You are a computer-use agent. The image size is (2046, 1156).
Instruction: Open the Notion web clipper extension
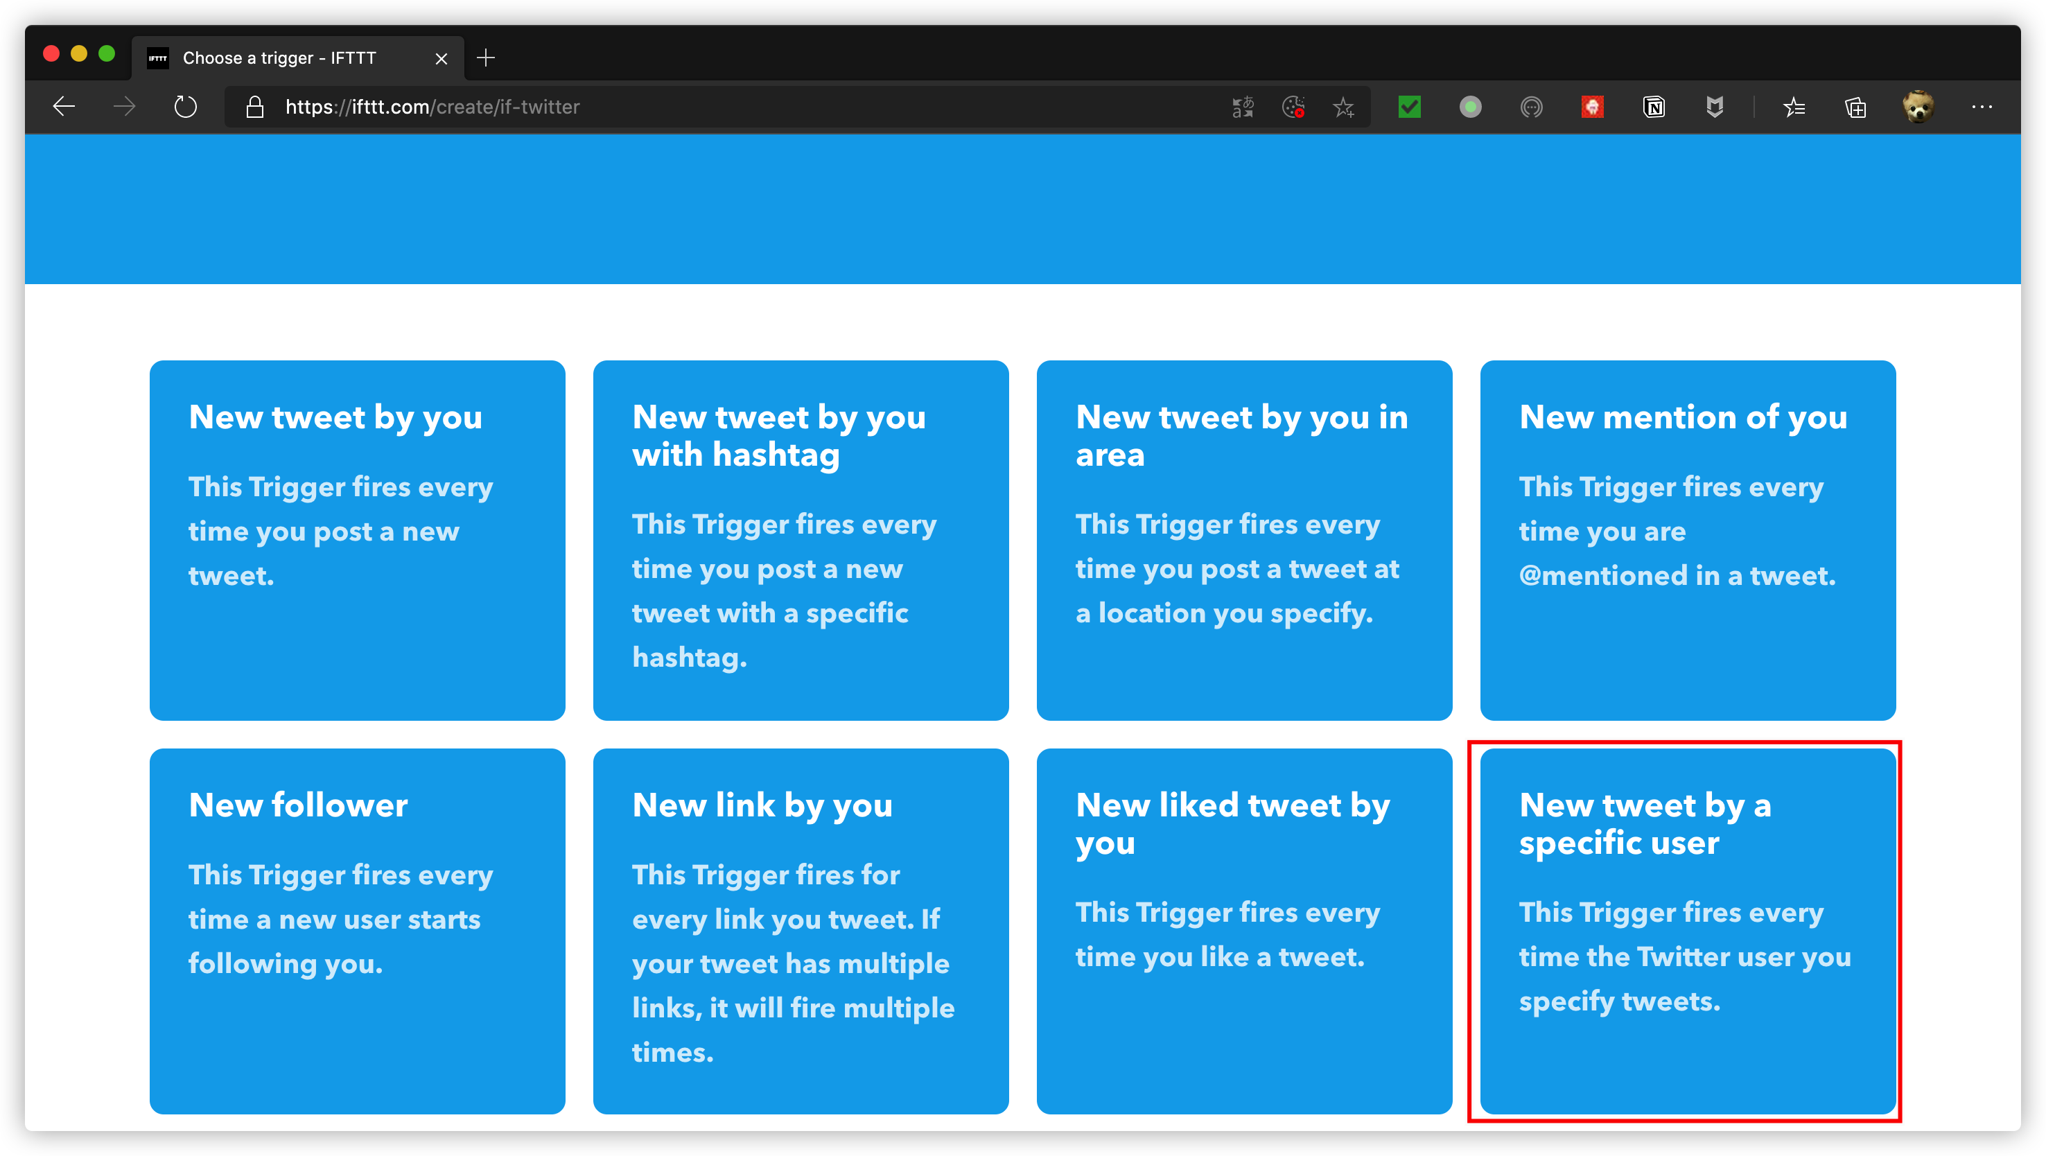1654,107
